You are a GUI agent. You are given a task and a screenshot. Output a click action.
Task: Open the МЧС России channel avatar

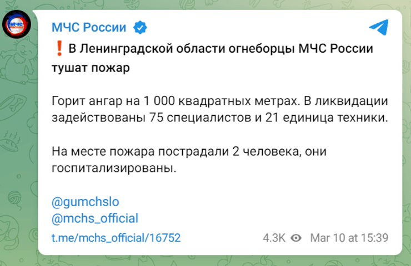point(20,25)
